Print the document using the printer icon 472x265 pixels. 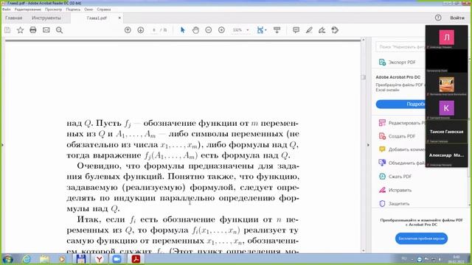tap(33, 30)
